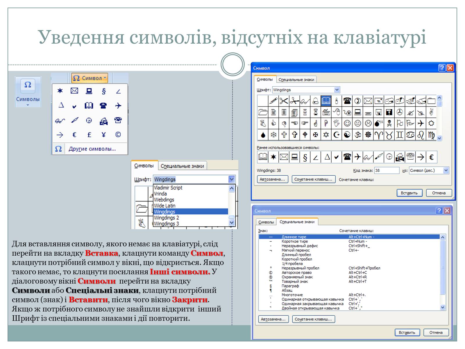Click Сочетание клавиш... button in upper dialog

pyautogui.click(x=313, y=179)
